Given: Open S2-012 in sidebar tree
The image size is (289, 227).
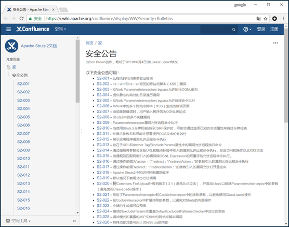Looking at the screenshot, I should click(x=23, y=175).
